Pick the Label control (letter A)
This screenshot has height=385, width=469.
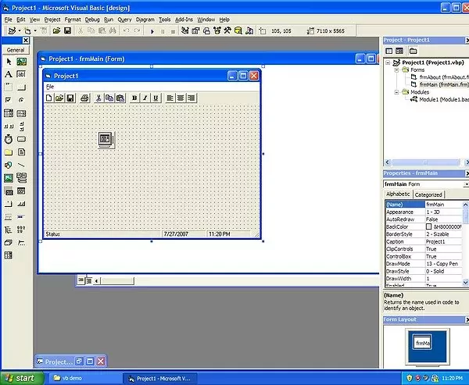tap(9, 74)
